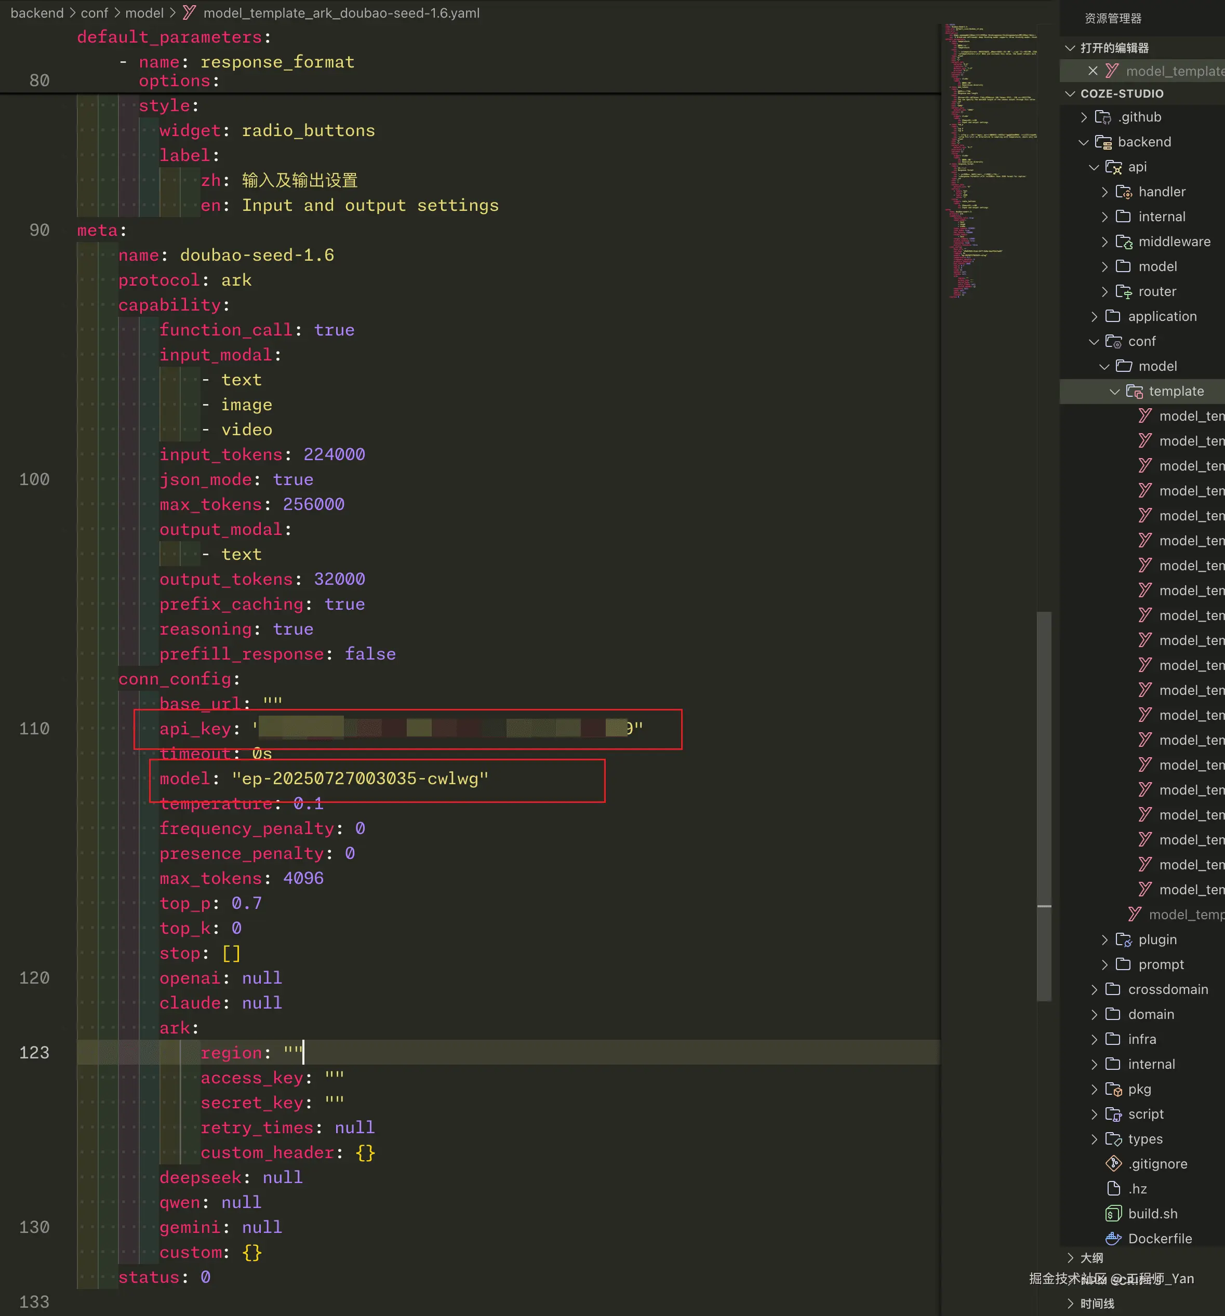Screen dimensions: 1225x1316
Task: Close the open model_template editor tab
Action: click(1093, 71)
